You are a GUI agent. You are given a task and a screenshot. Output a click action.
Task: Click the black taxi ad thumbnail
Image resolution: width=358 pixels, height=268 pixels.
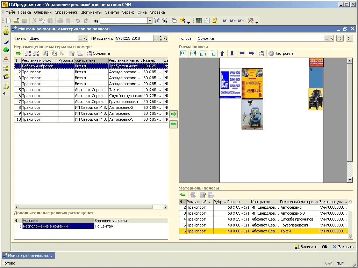pos(316,99)
